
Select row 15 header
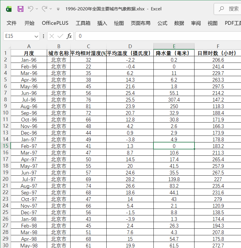coord(5,146)
